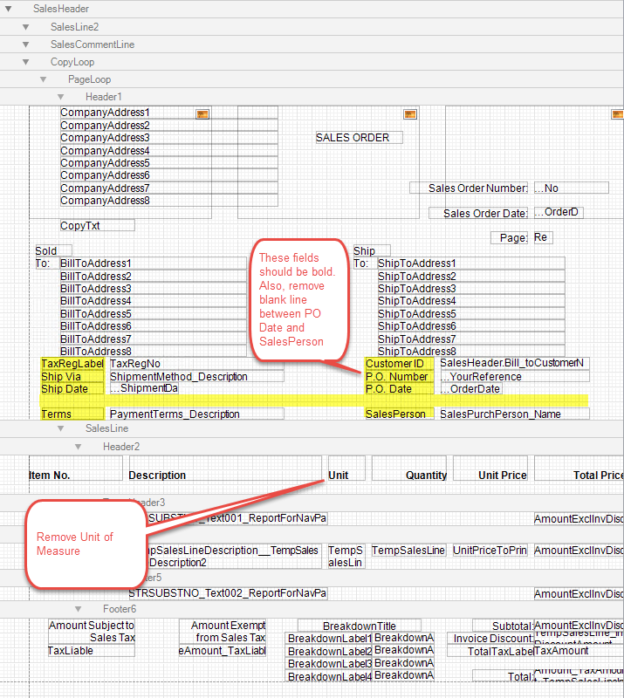The width and height of the screenshot is (624, 698).
Task: Select the SALES ORDER title label
Action: pos(359,138)
